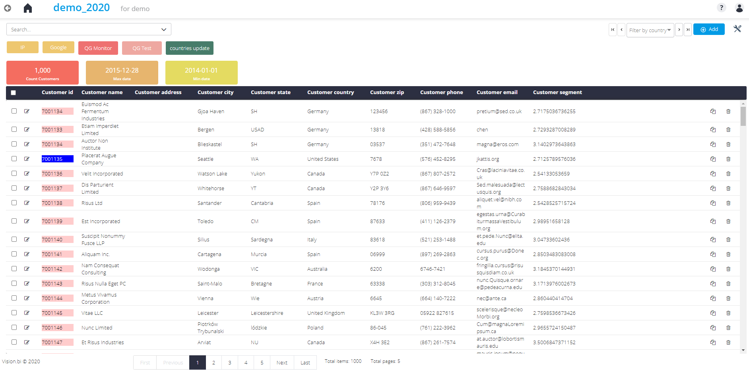
Task: Click the Max date 2015-12-28 card
Action: (122, 73)
